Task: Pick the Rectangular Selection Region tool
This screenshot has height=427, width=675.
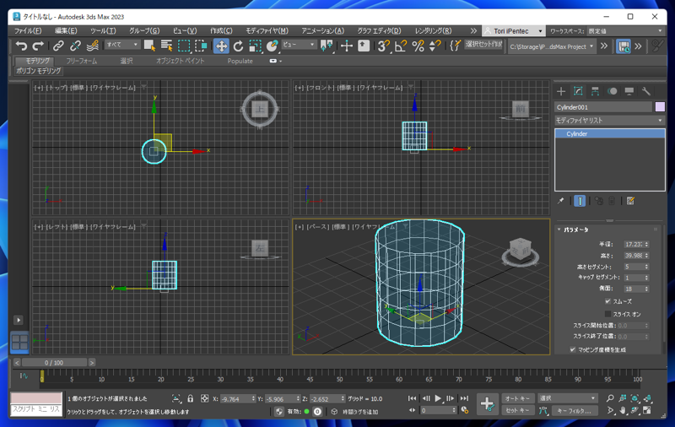Action: click(184, 46)
